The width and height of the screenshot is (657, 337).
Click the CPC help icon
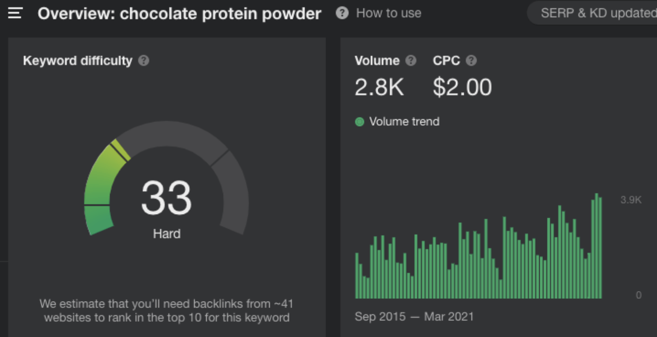[x=471, y=61]
